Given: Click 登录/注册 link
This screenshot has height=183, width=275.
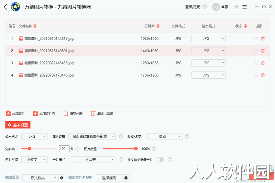Looking at the screenshot, I should (193, 7).
